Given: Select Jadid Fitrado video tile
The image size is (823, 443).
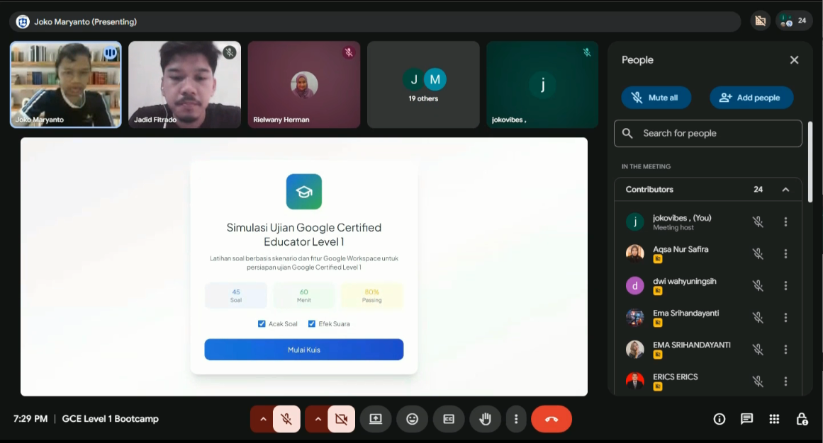Looking at the screenshot, I should pyautogui.click(x=185, y=84).
